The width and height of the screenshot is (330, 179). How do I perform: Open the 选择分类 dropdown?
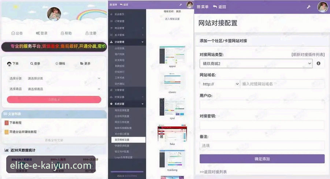point(64,78)
